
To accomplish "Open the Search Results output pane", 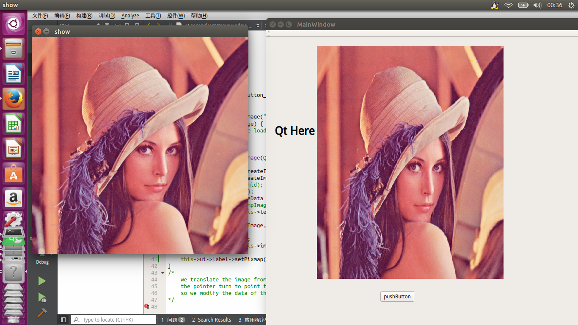I will click(212, 320).
